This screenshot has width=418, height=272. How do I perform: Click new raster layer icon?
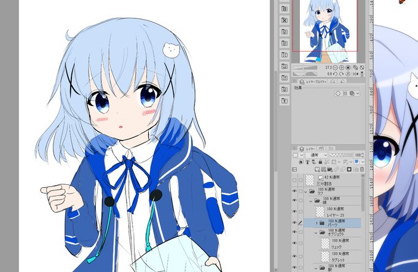[x=317, y=169]
